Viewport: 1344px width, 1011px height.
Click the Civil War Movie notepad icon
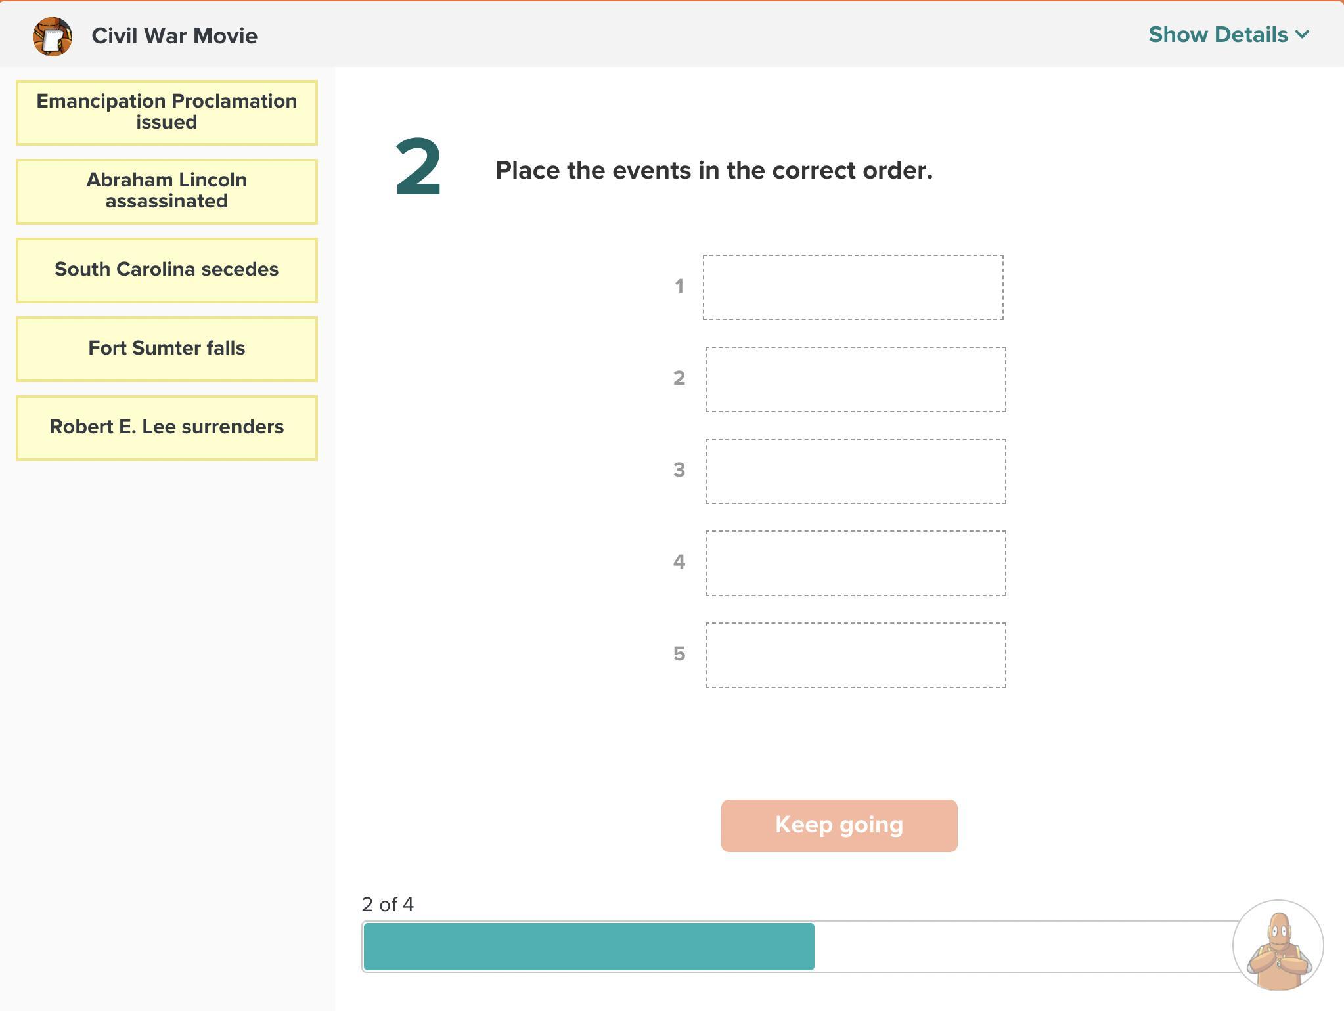tap(53, 36)
